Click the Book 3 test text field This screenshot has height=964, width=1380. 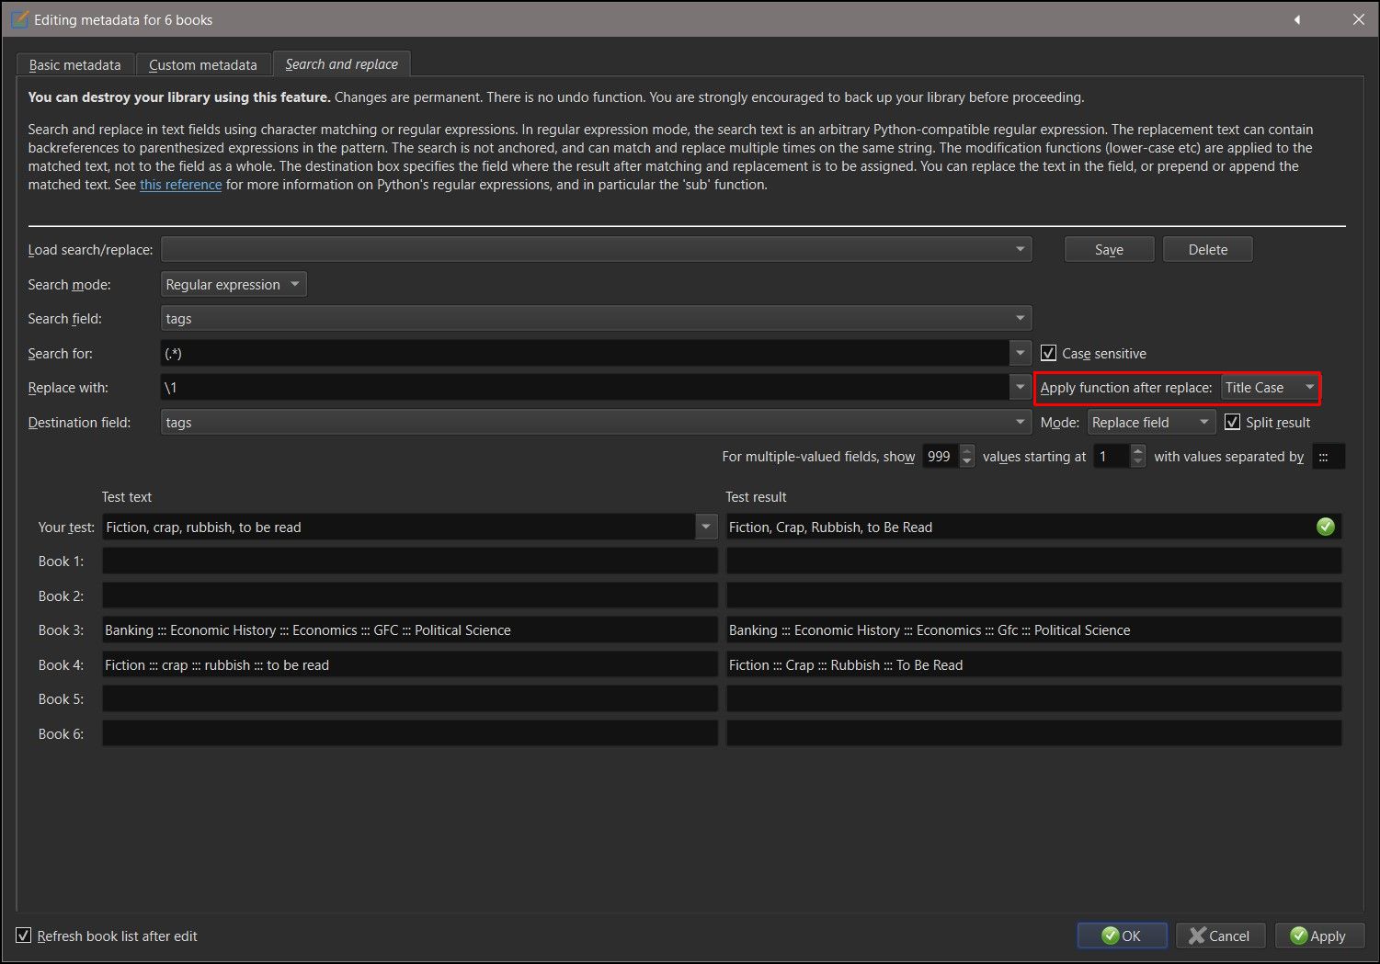pyautogui.click(x=409, y=629)
